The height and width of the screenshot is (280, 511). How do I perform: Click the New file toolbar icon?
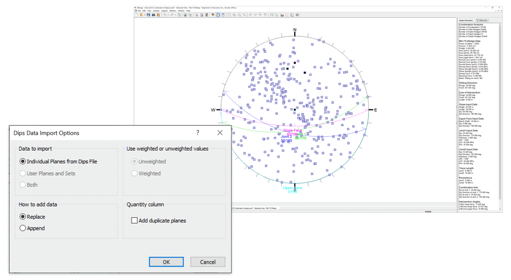tap(136, 15)
